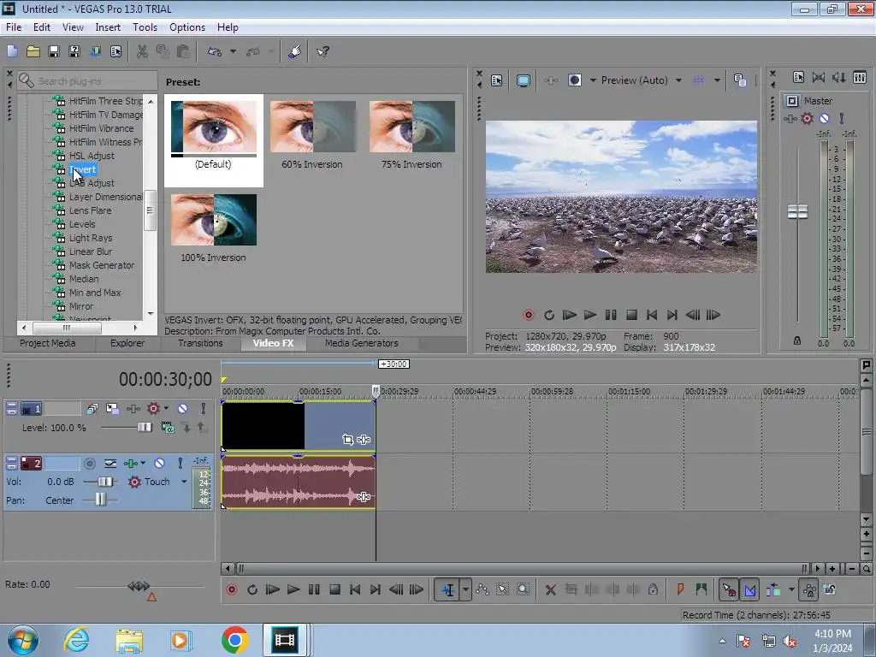The image size is (876, 657).
Task: Open a project via the folder icon
Action: [x=33, y=51]
